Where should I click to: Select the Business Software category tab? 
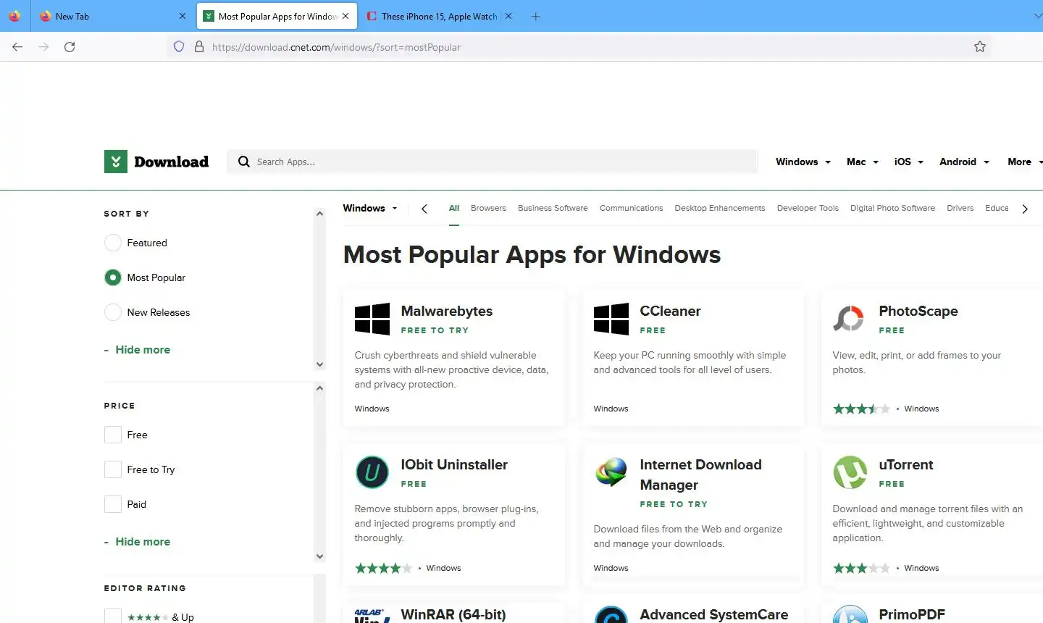click(553, 208)
